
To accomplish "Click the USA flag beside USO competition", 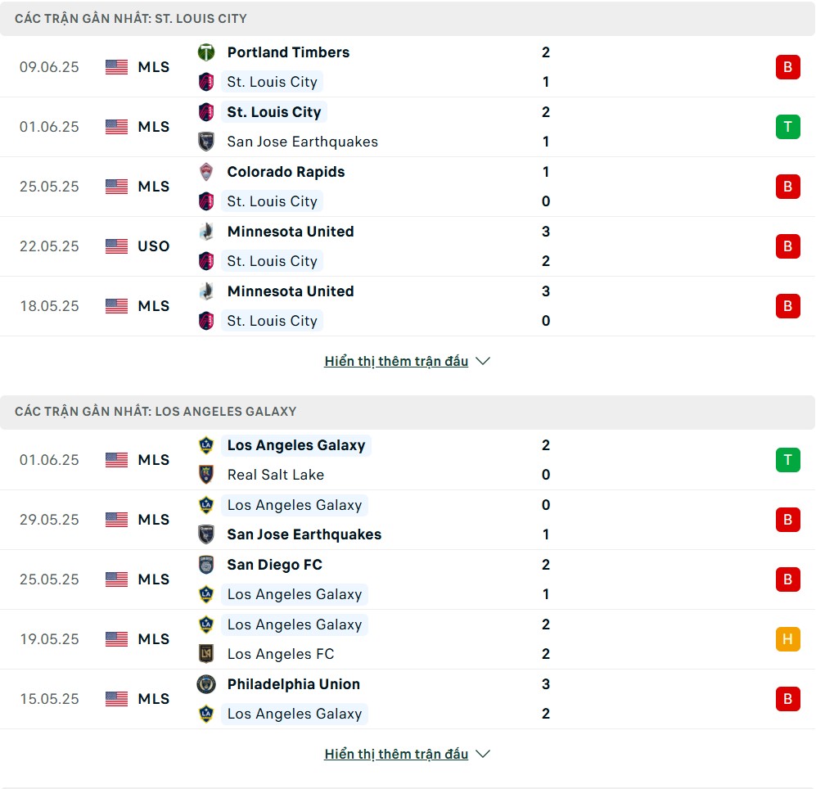I will click(x=116, y=246).
